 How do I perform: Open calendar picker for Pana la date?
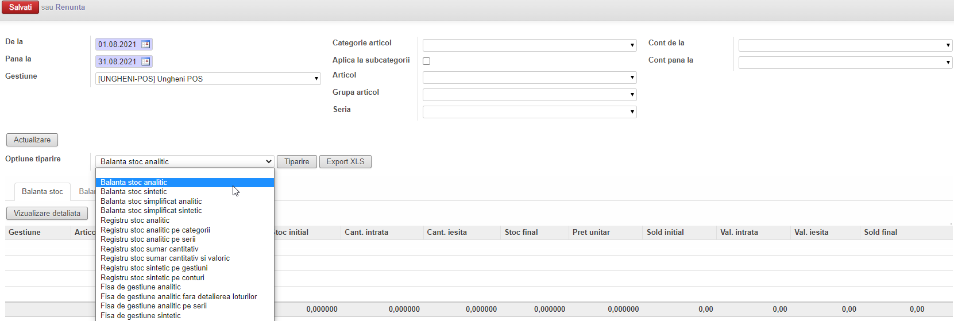[x=145, y=61]
